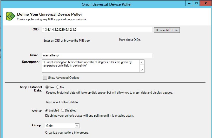The height and width of the screenshot is (138, 212).
Task: Click the Name field containing internalTemp
Action: point(97,55)
